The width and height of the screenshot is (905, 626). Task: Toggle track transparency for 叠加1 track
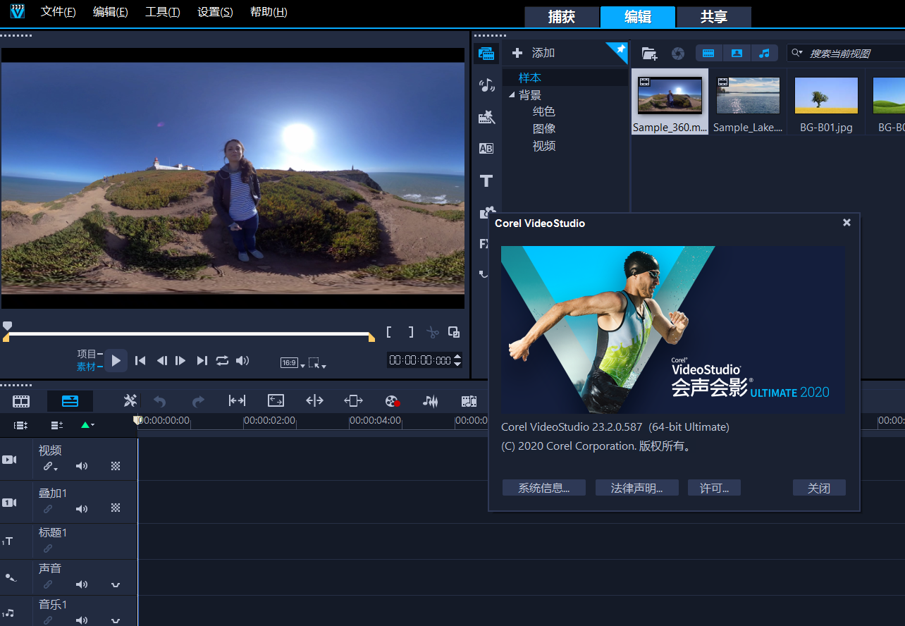point(116,508)
